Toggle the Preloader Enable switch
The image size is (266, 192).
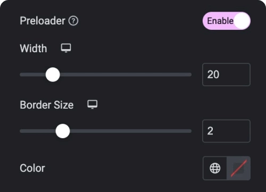[x=227, y=21]
